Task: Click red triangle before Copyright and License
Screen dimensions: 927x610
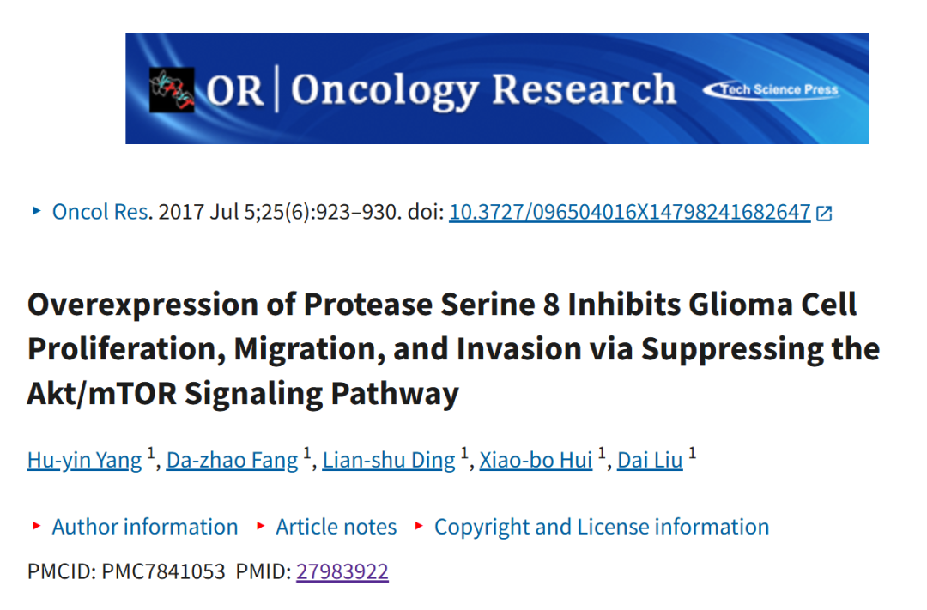Action: point(419,525)
